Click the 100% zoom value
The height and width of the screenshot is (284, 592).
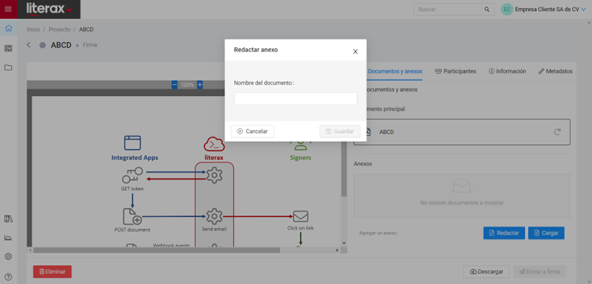[x=187, y=85]
